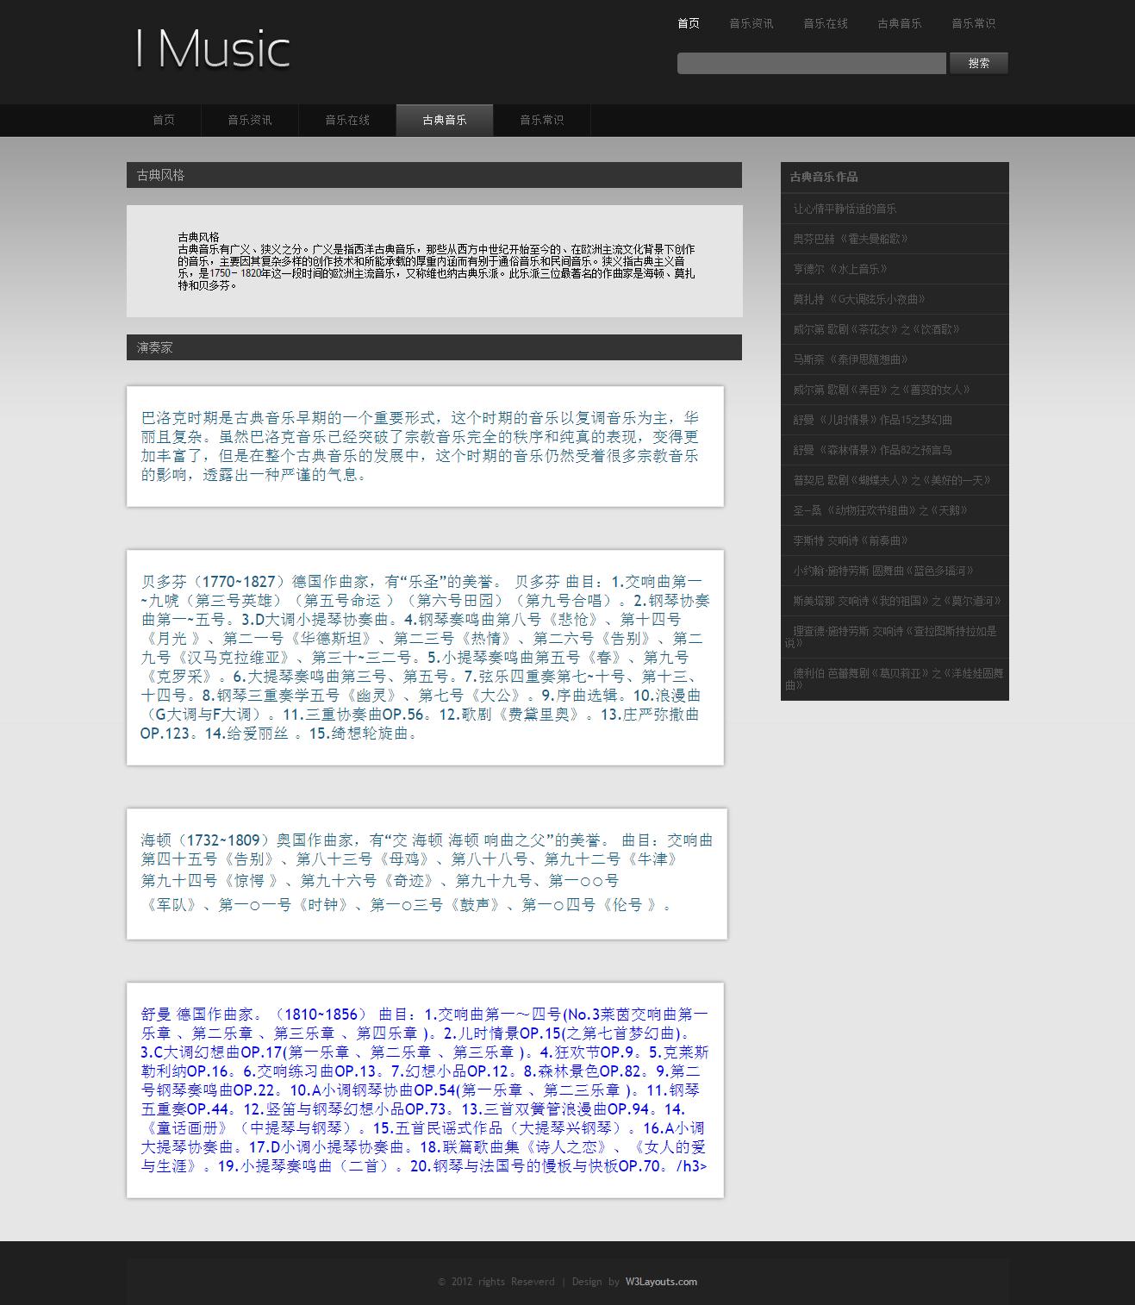Focus the search text field in header
Image resolution: width=1135 pixels, height=1305 pixels.
click(811, 63)
